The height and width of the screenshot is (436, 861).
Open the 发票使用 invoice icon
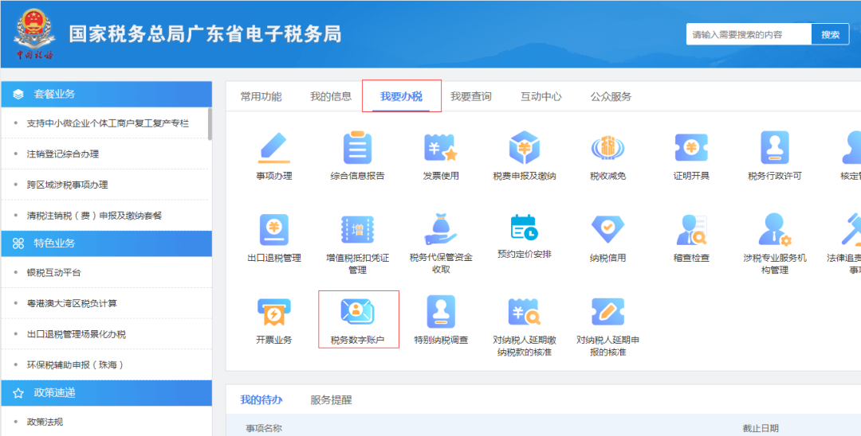tap(441, 148)
